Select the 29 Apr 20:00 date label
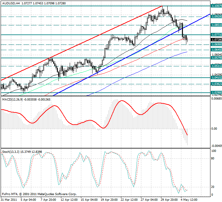 [x=169, y=200]
